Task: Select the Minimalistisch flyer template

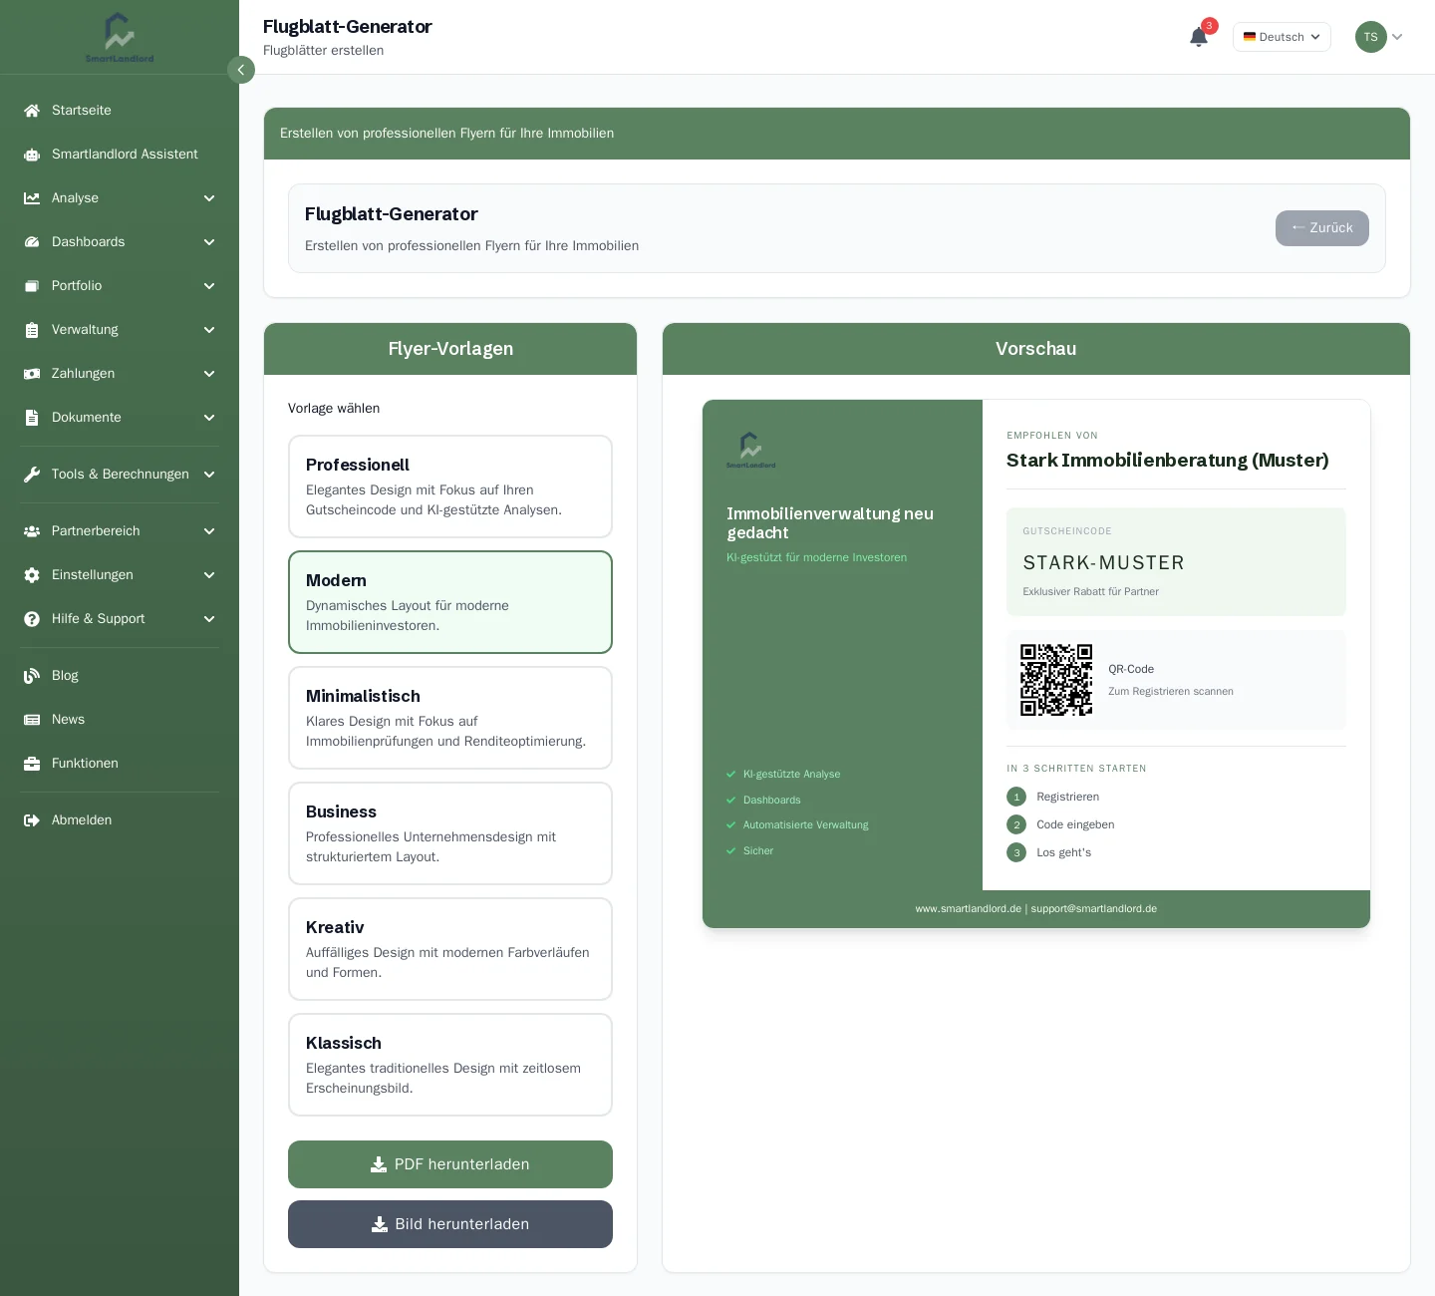Action: coord(450,718)
